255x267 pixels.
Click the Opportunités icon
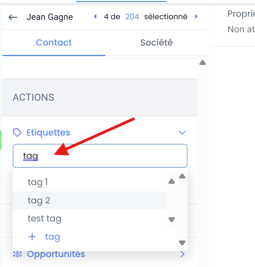coord(17,254)
